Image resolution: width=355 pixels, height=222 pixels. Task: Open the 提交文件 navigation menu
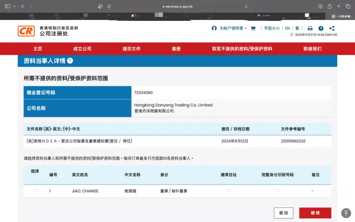pos(131,49)
